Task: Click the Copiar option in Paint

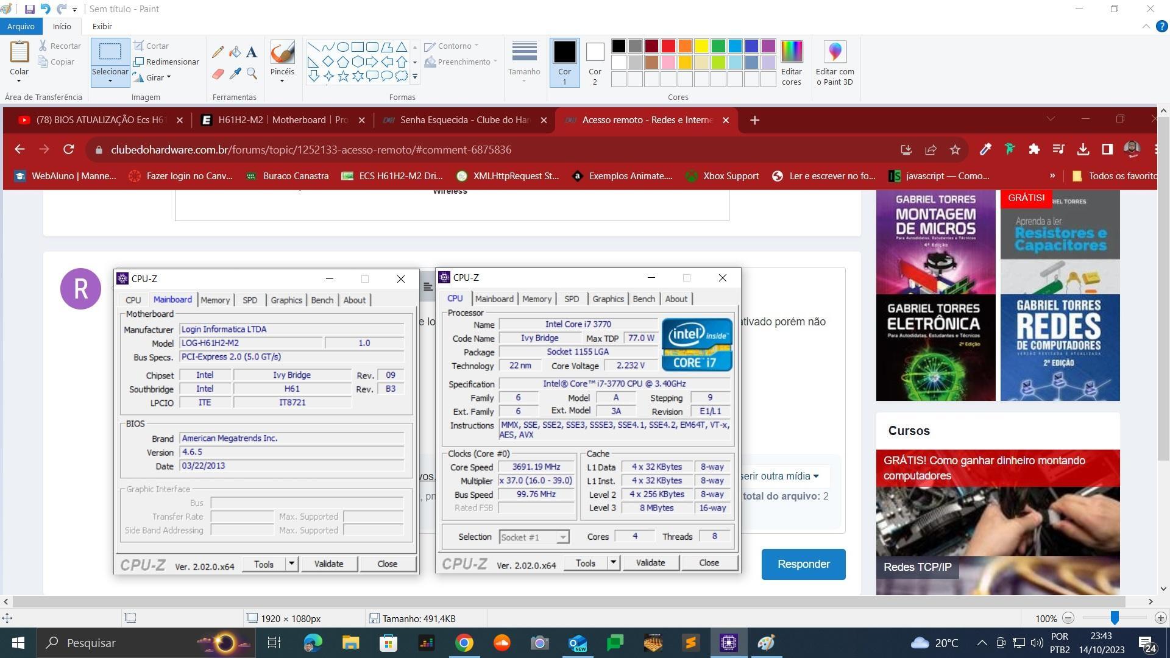Action: (56, 62)
